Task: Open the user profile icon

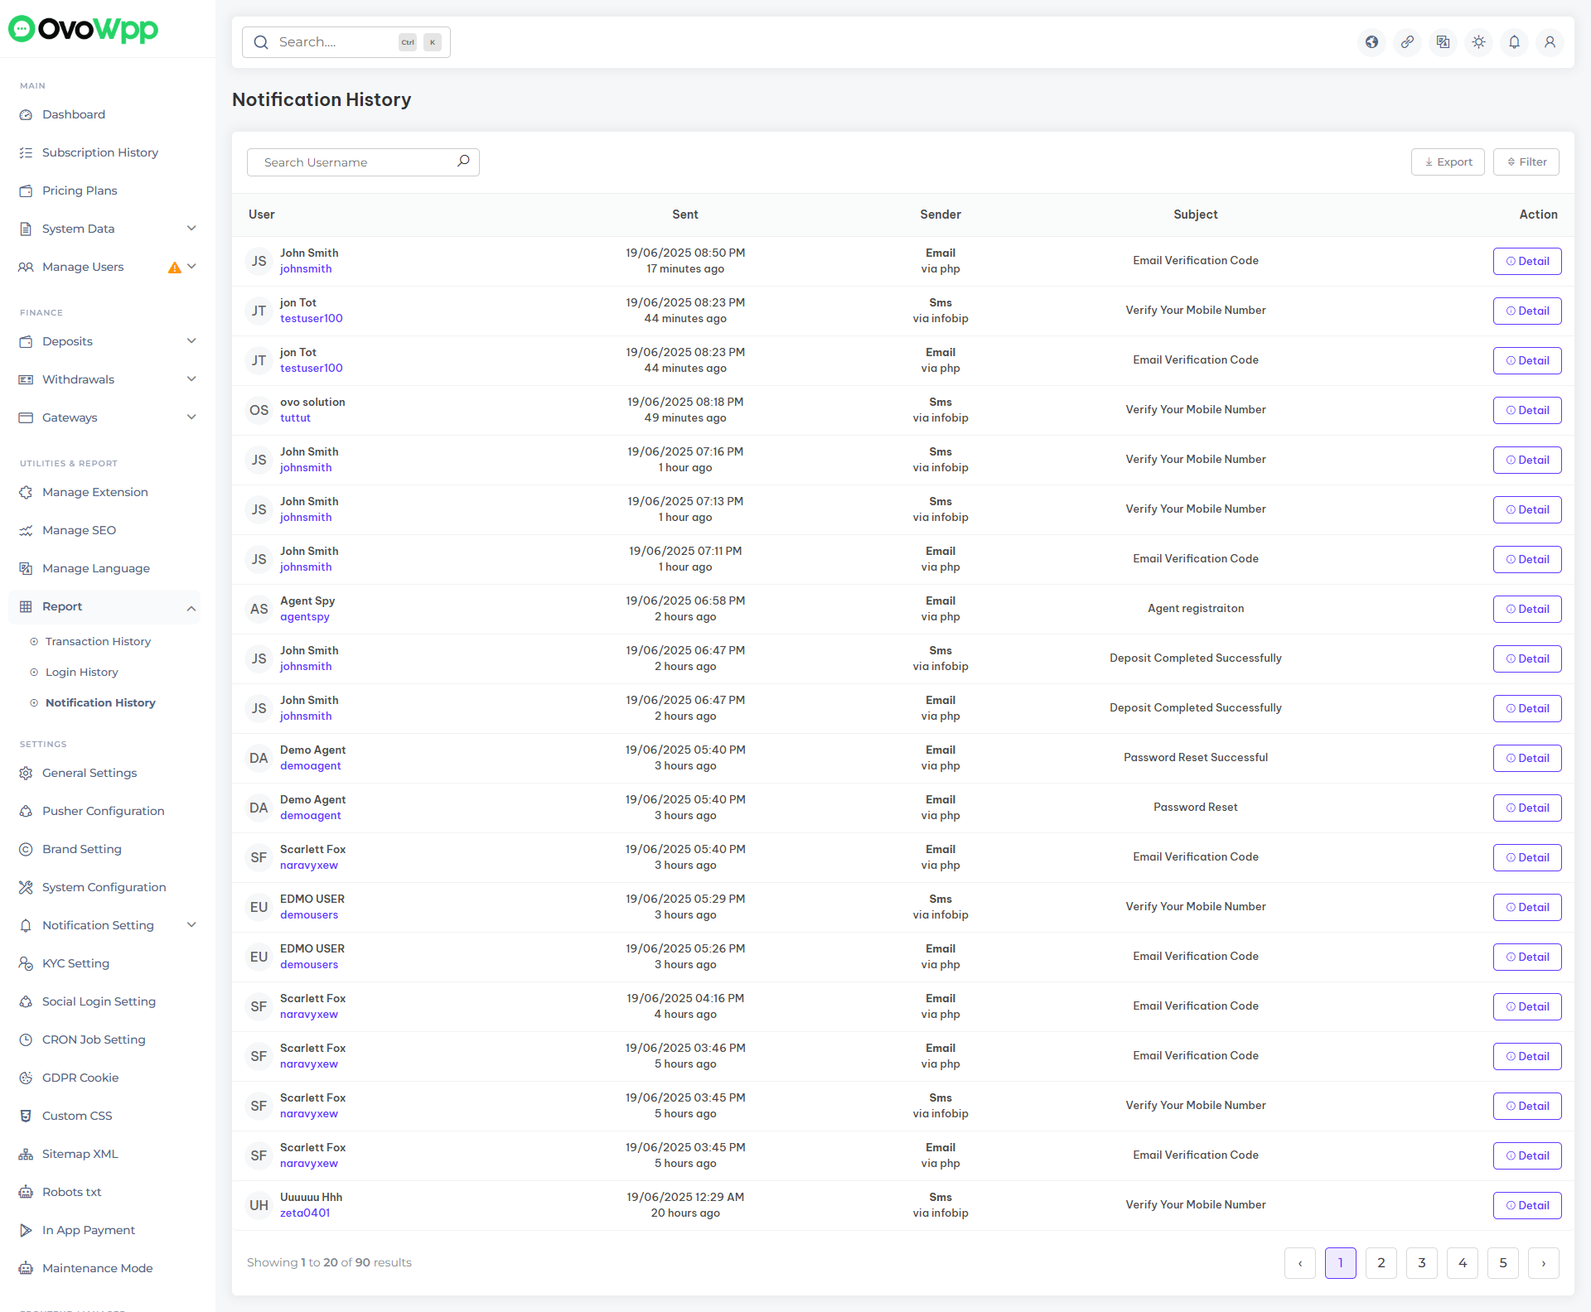Action: (1550, 42)
